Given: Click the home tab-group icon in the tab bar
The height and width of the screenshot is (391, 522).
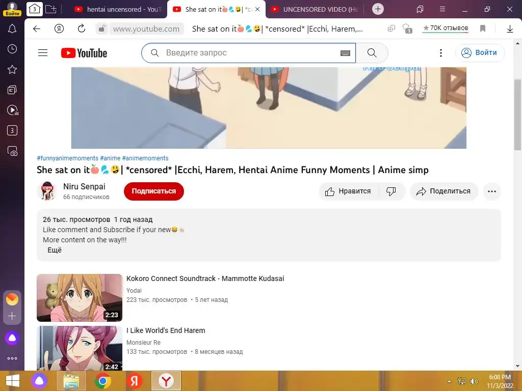Looking at the screenshot, I should click(x=35, y=9).
